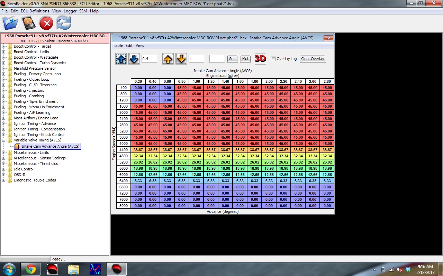Click blue up arrow fine increment
Screen dimensions: 443x276
121,59
